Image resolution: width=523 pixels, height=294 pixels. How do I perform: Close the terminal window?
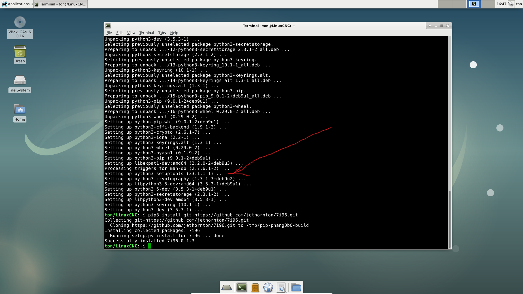448,26
